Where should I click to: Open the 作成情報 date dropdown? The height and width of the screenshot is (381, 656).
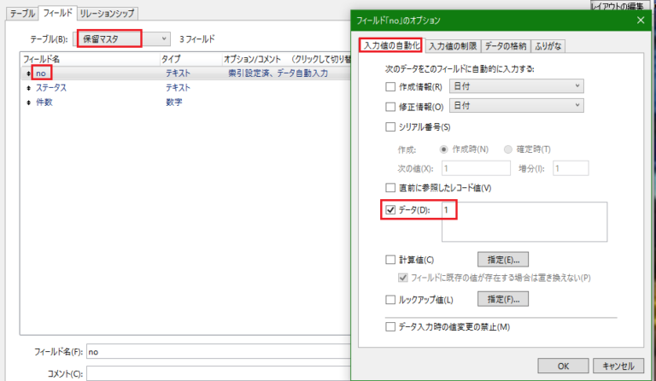(517, 86)
